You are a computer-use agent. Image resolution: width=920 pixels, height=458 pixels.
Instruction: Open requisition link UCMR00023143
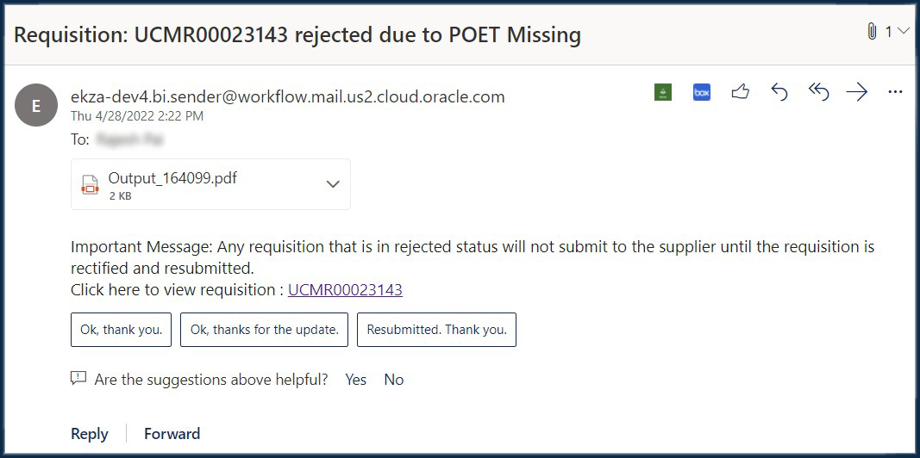click(345, 290)
